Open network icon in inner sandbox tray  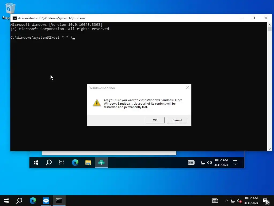(203, 163)
